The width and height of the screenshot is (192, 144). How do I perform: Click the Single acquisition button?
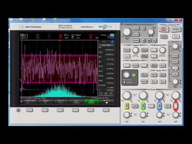tap(176, 29)
